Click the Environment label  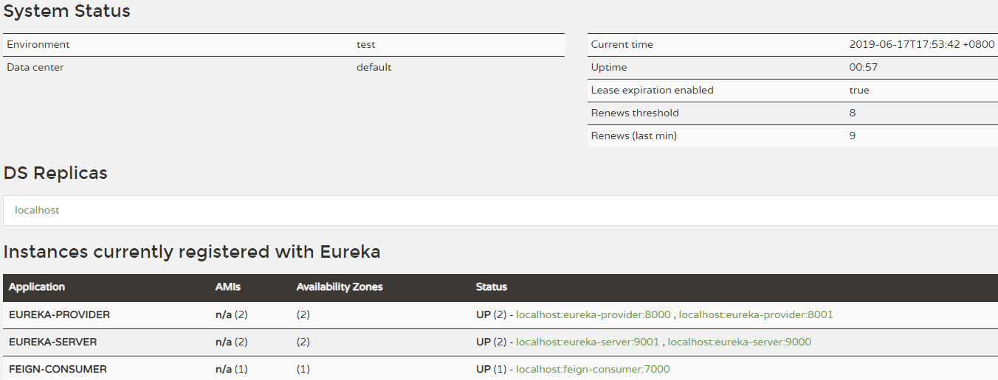tap(38, 45)
